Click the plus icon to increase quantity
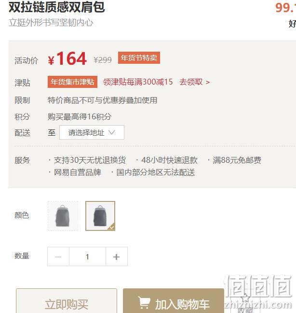Screen dimensions: 296x313 tap(116, 256)
